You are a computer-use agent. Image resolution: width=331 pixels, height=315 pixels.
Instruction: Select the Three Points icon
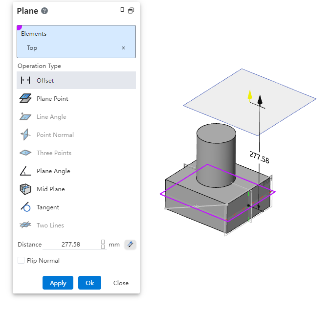tap(25, 153)
